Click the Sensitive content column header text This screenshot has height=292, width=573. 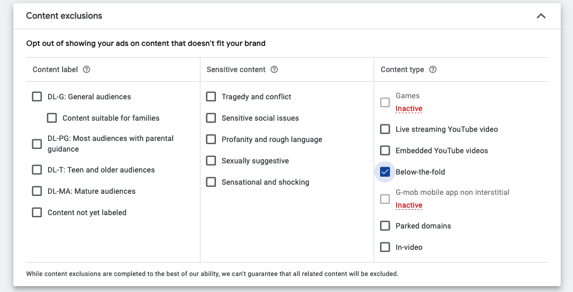click(236, 69)
